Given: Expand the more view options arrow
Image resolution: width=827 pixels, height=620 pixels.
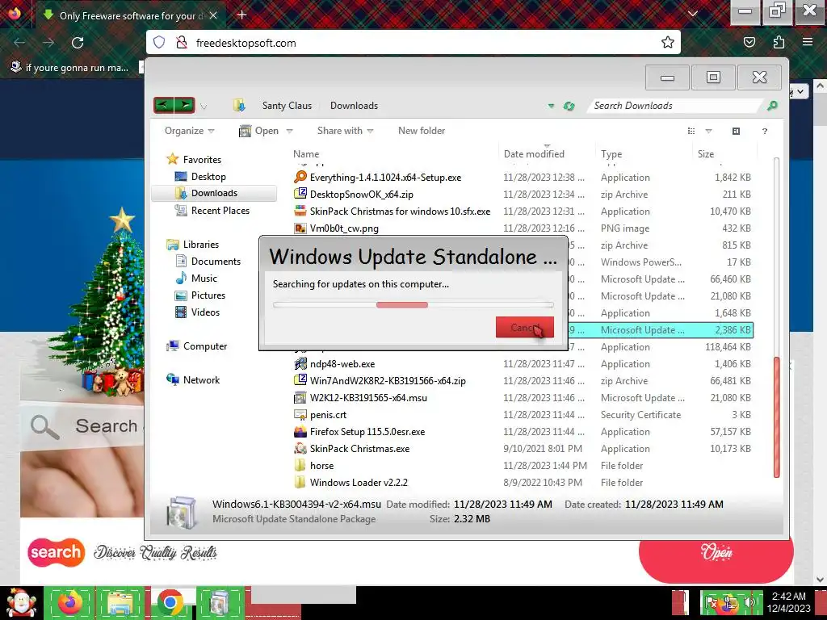Looking at the screenshot, I should tap(708, 132).
